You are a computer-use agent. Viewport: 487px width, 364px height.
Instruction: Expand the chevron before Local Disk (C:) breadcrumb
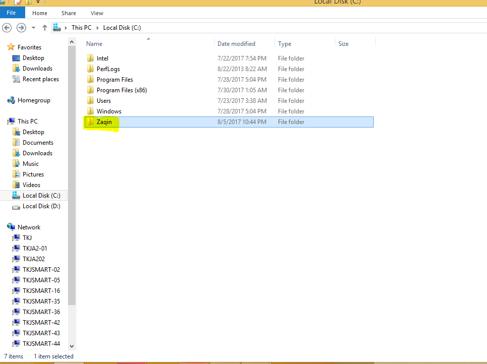98,28
